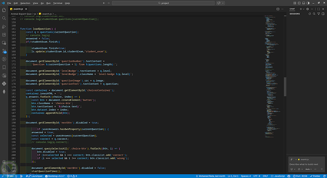Open the Auto model picker dropdown
Viewport: 327px width, 178px height.
click(309, 169)
